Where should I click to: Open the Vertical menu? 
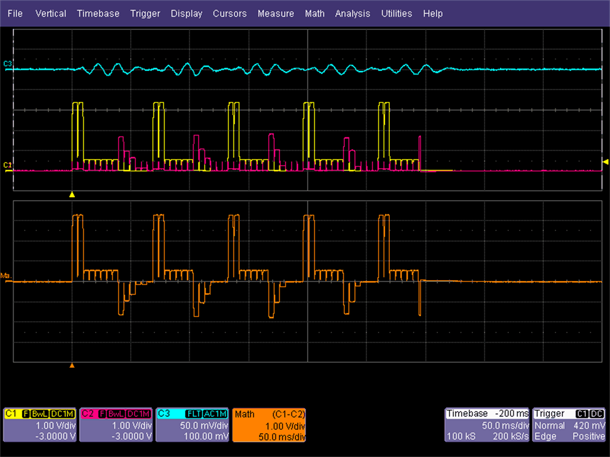(x=50, y=14)
